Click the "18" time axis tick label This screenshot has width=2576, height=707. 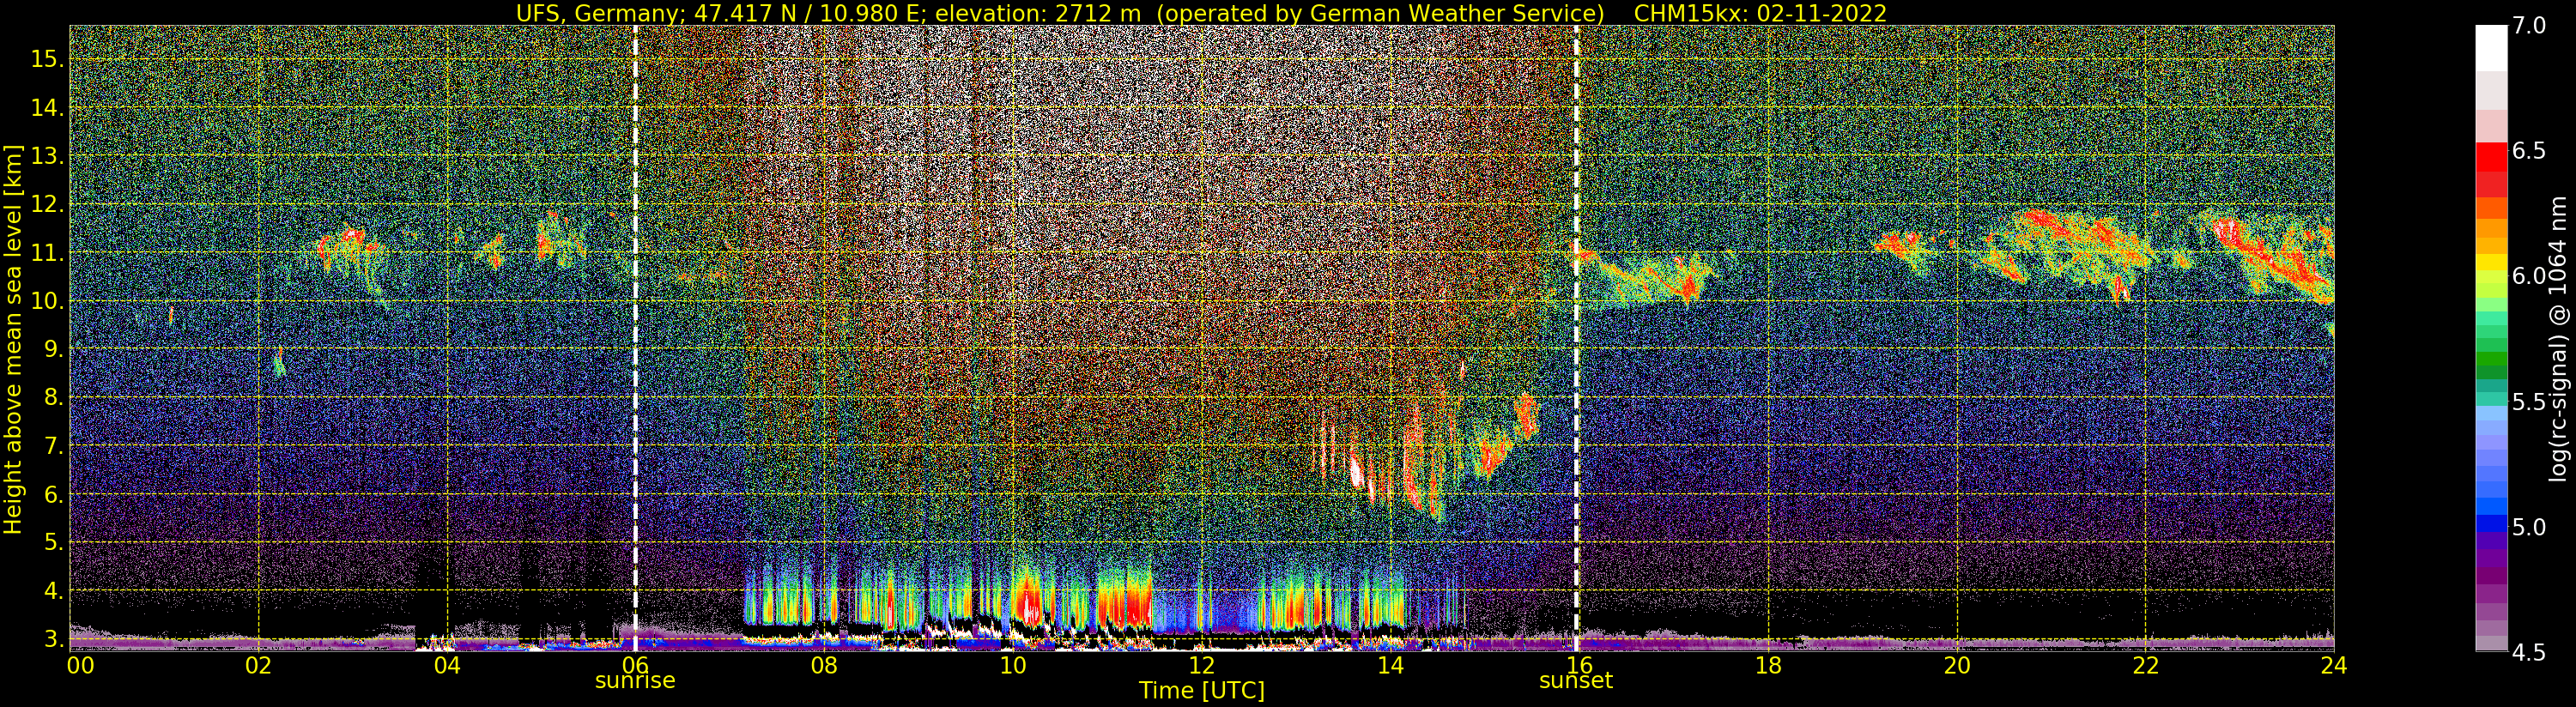1768,665
